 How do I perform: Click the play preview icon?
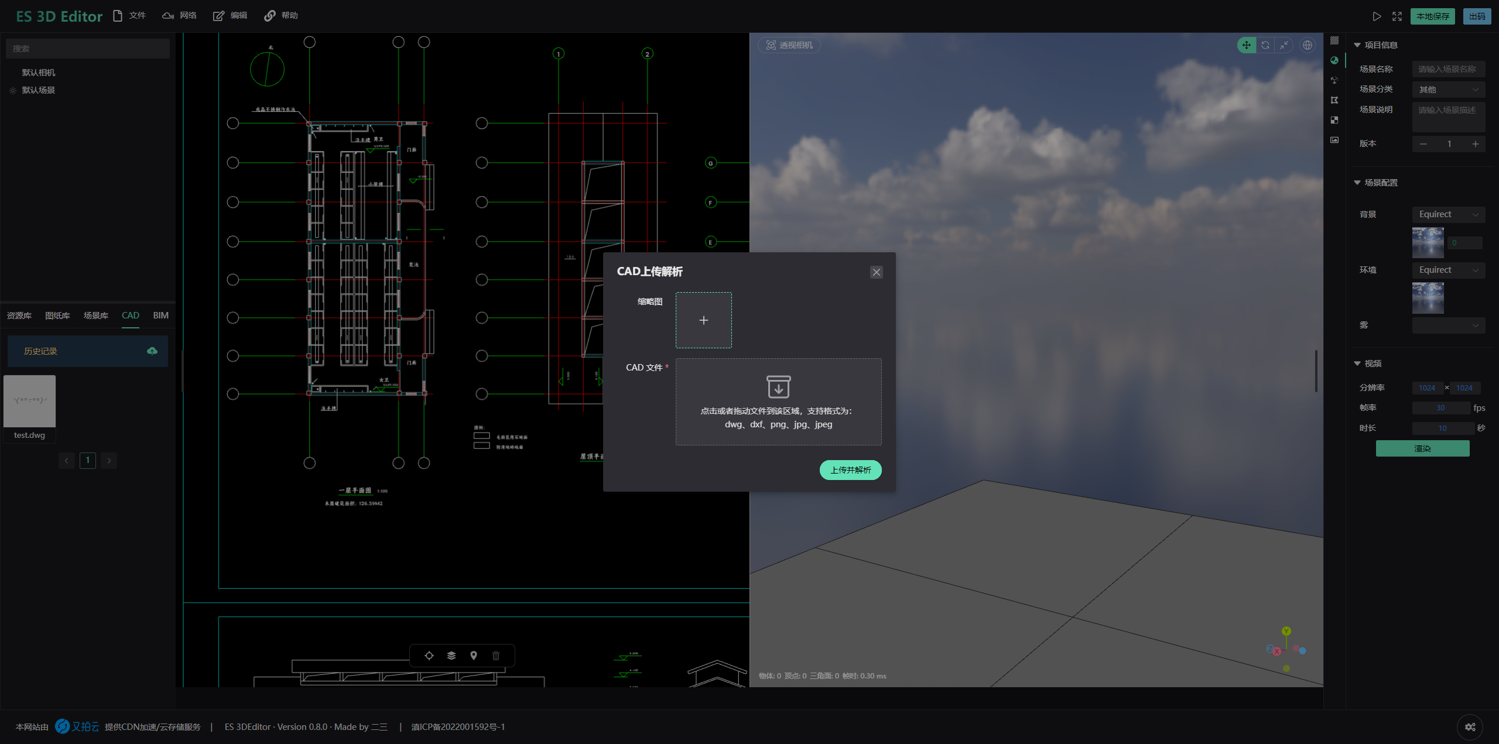pyautogui.click(x=1377, y=16)
